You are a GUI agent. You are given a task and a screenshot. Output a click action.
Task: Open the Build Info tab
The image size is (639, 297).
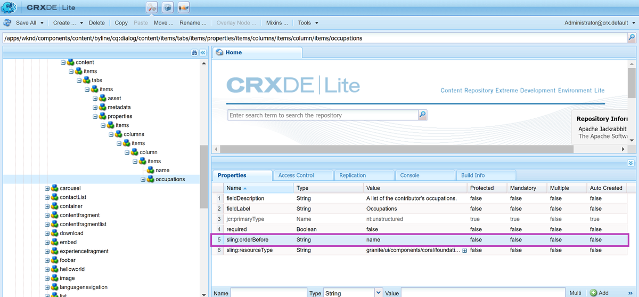pos(486,175)
